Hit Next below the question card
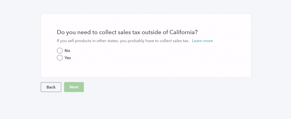Viewport: 291px width, 119px height. click(x=74, y=87)
